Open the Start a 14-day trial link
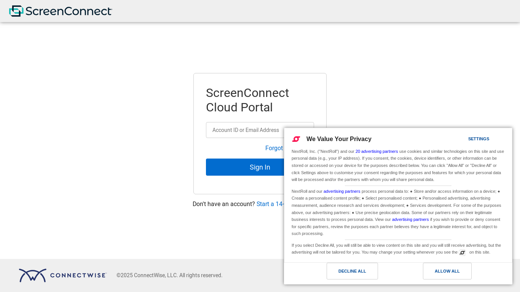This screenshot has height=292, width=520. pos(270,204)
